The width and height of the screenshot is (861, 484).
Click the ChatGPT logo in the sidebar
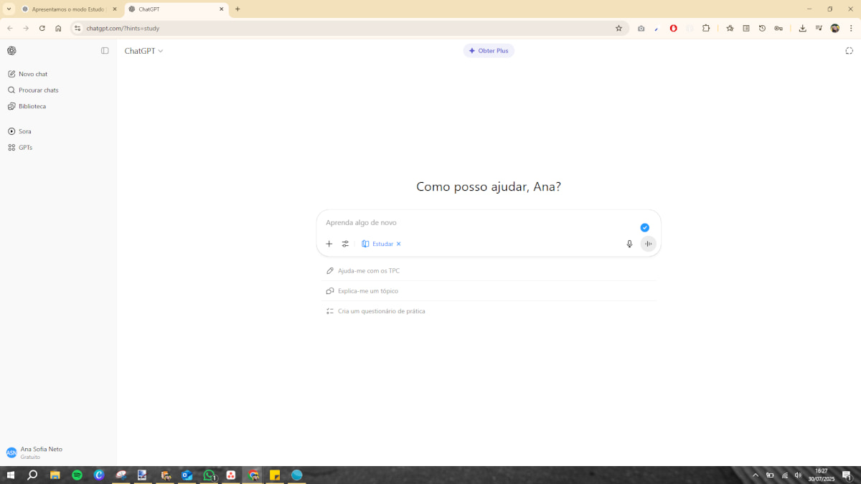(12, 51)
